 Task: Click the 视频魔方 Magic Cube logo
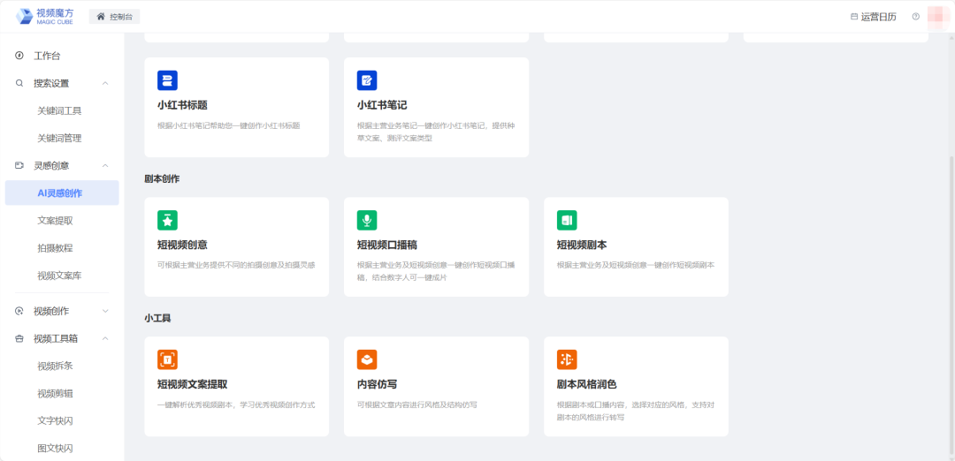coord(44,16)
